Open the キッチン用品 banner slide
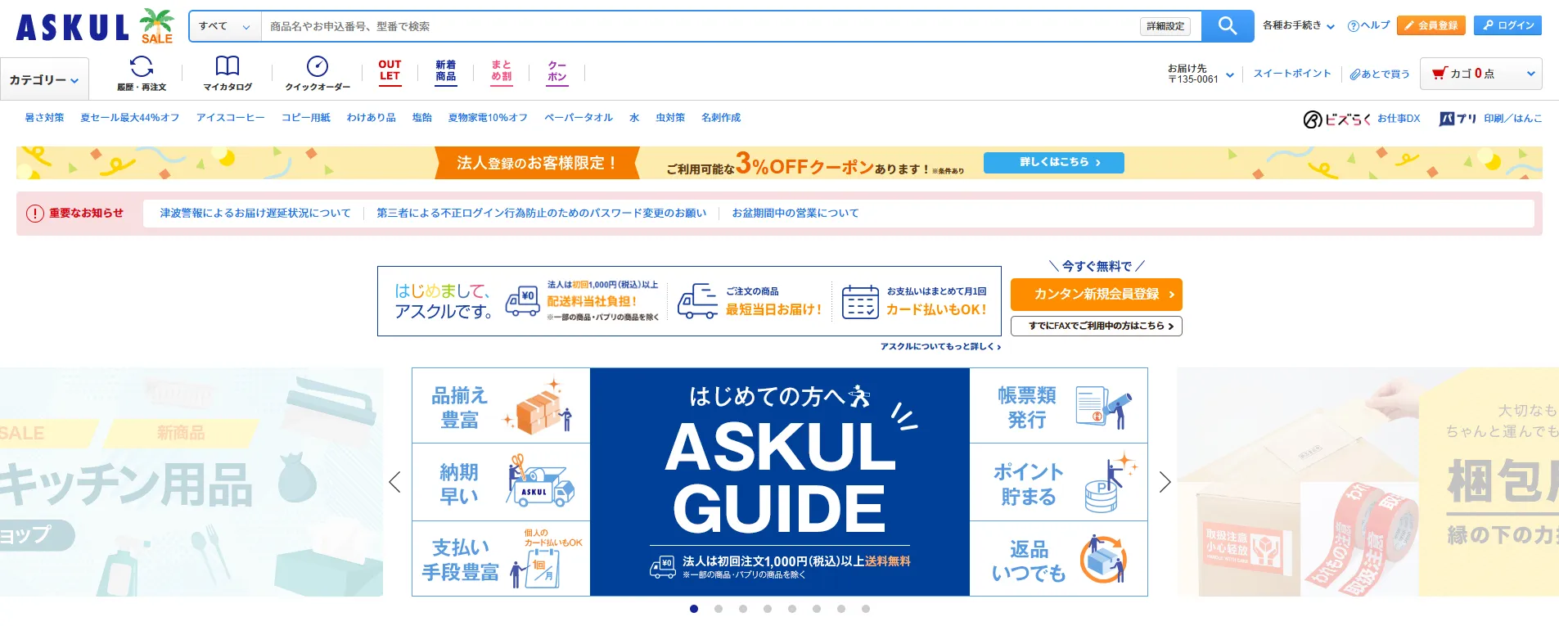The image size is (1559, 626). tap(191, 482)
